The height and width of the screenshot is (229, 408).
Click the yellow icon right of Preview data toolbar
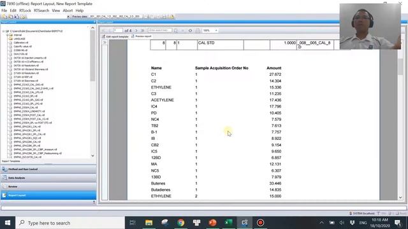click(x=171, y=17)
